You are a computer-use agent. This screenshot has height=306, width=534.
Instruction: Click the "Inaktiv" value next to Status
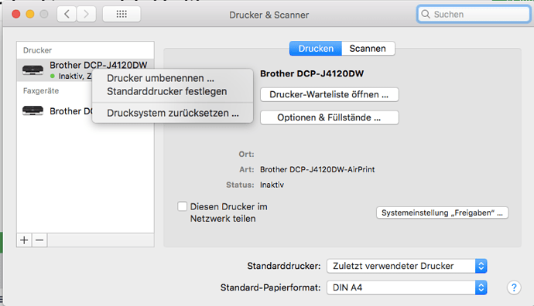click(x=272, y=185)
